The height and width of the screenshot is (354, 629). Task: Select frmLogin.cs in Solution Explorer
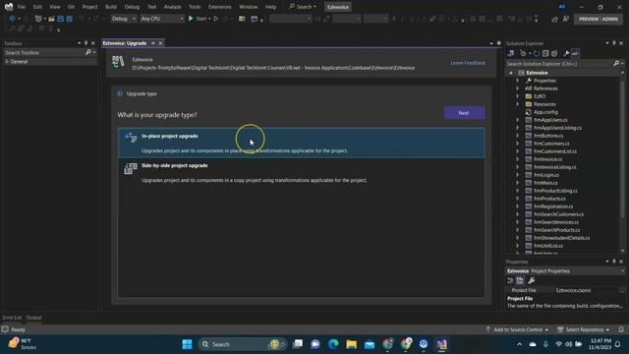pos(546,175)
